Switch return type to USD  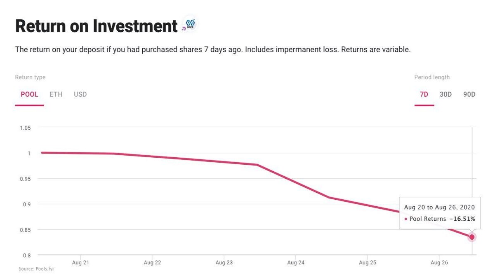[80, 94]
